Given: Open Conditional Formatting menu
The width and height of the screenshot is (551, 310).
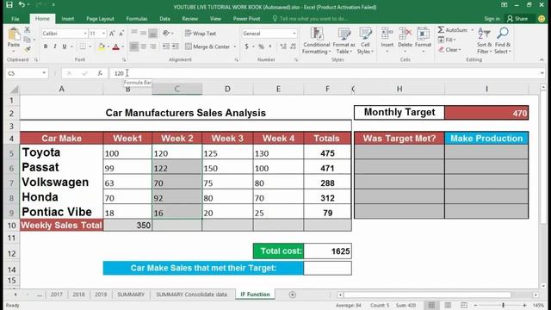Looking at the screenshot, I should point(317,40).
